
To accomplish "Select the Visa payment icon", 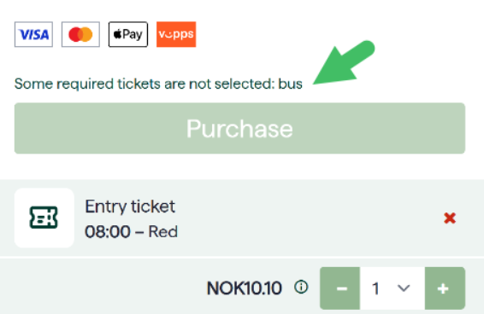I will pyautogui.click(x=33, y=34).
